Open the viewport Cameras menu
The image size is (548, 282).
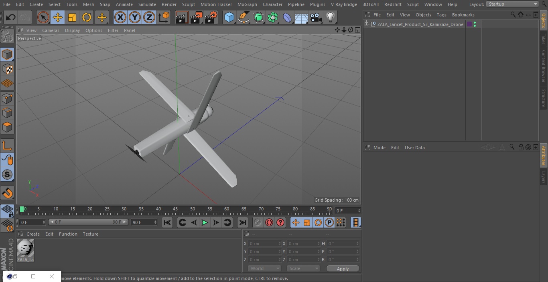coord(51,30)
